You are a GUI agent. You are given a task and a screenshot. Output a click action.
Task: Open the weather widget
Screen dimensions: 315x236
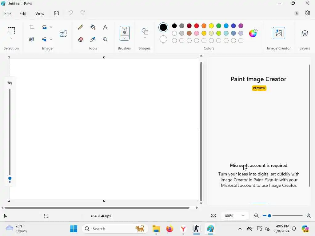point(17,229)
